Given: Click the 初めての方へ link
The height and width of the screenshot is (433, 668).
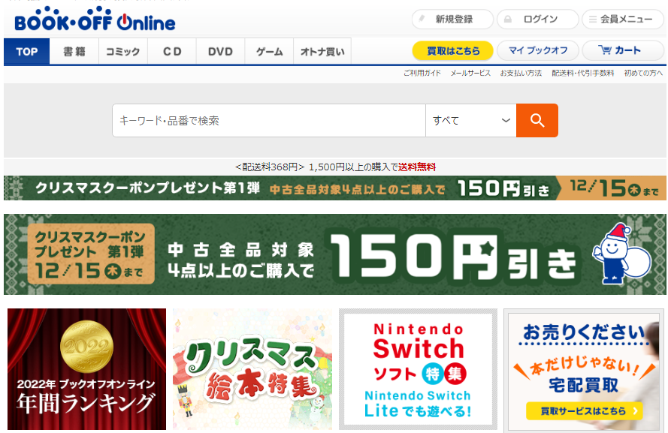Looking at the screenshot, I should click(642, 74).
